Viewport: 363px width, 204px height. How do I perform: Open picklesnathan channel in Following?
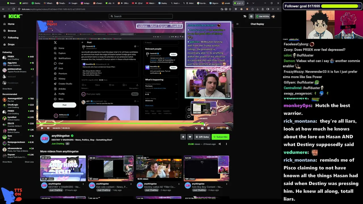18,70
